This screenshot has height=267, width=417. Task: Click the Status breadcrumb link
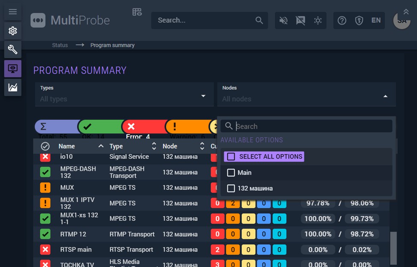point(60,45)
